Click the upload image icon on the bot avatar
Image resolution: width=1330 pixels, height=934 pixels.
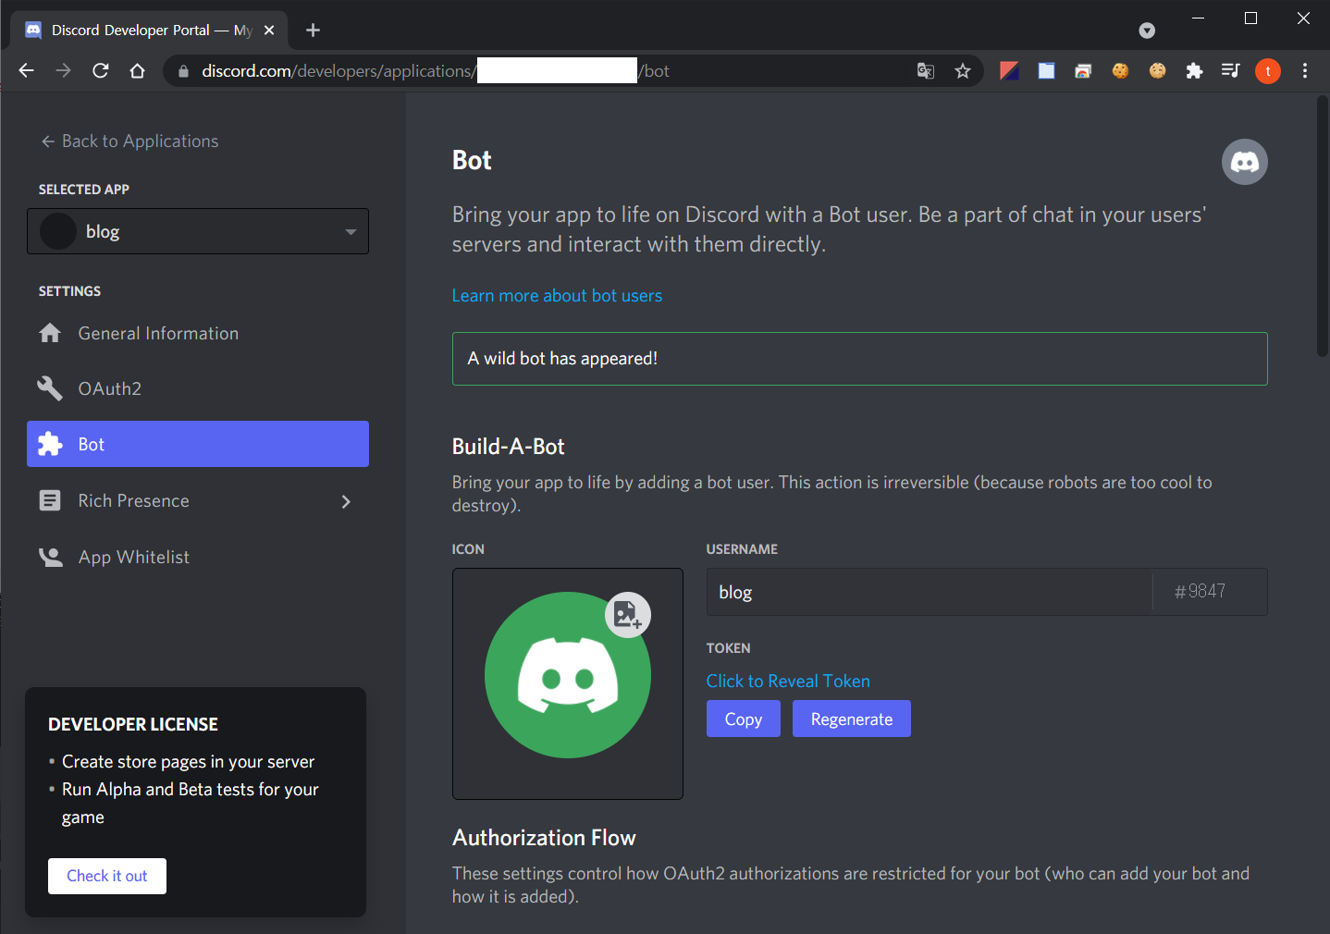pyautogui.click(x=628, y=615)
